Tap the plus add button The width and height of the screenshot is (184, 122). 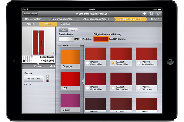point(144,14)
